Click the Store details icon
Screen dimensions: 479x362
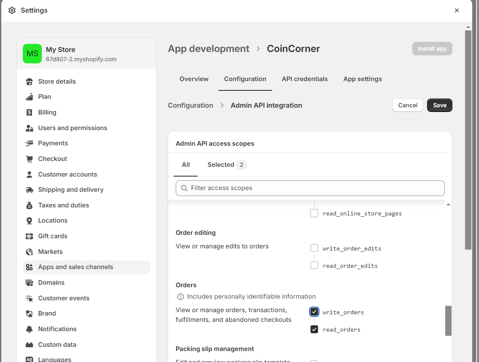(29, 82)
